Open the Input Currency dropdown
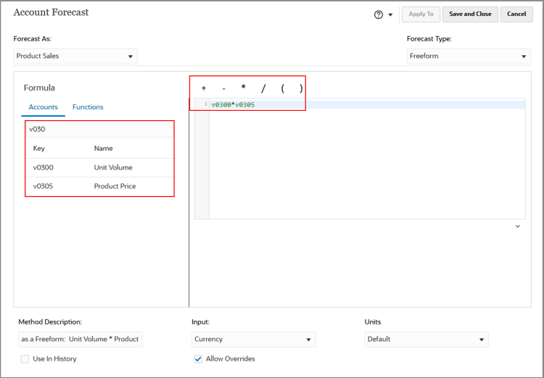Viewport: 544px width, 378px height. tap(254, 340)
